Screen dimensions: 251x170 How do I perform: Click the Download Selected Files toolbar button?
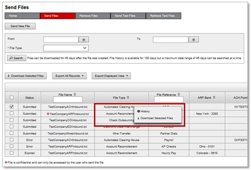[x=26, y=76]
